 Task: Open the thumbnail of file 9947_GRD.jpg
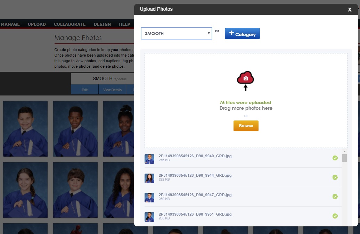[149, 198]
